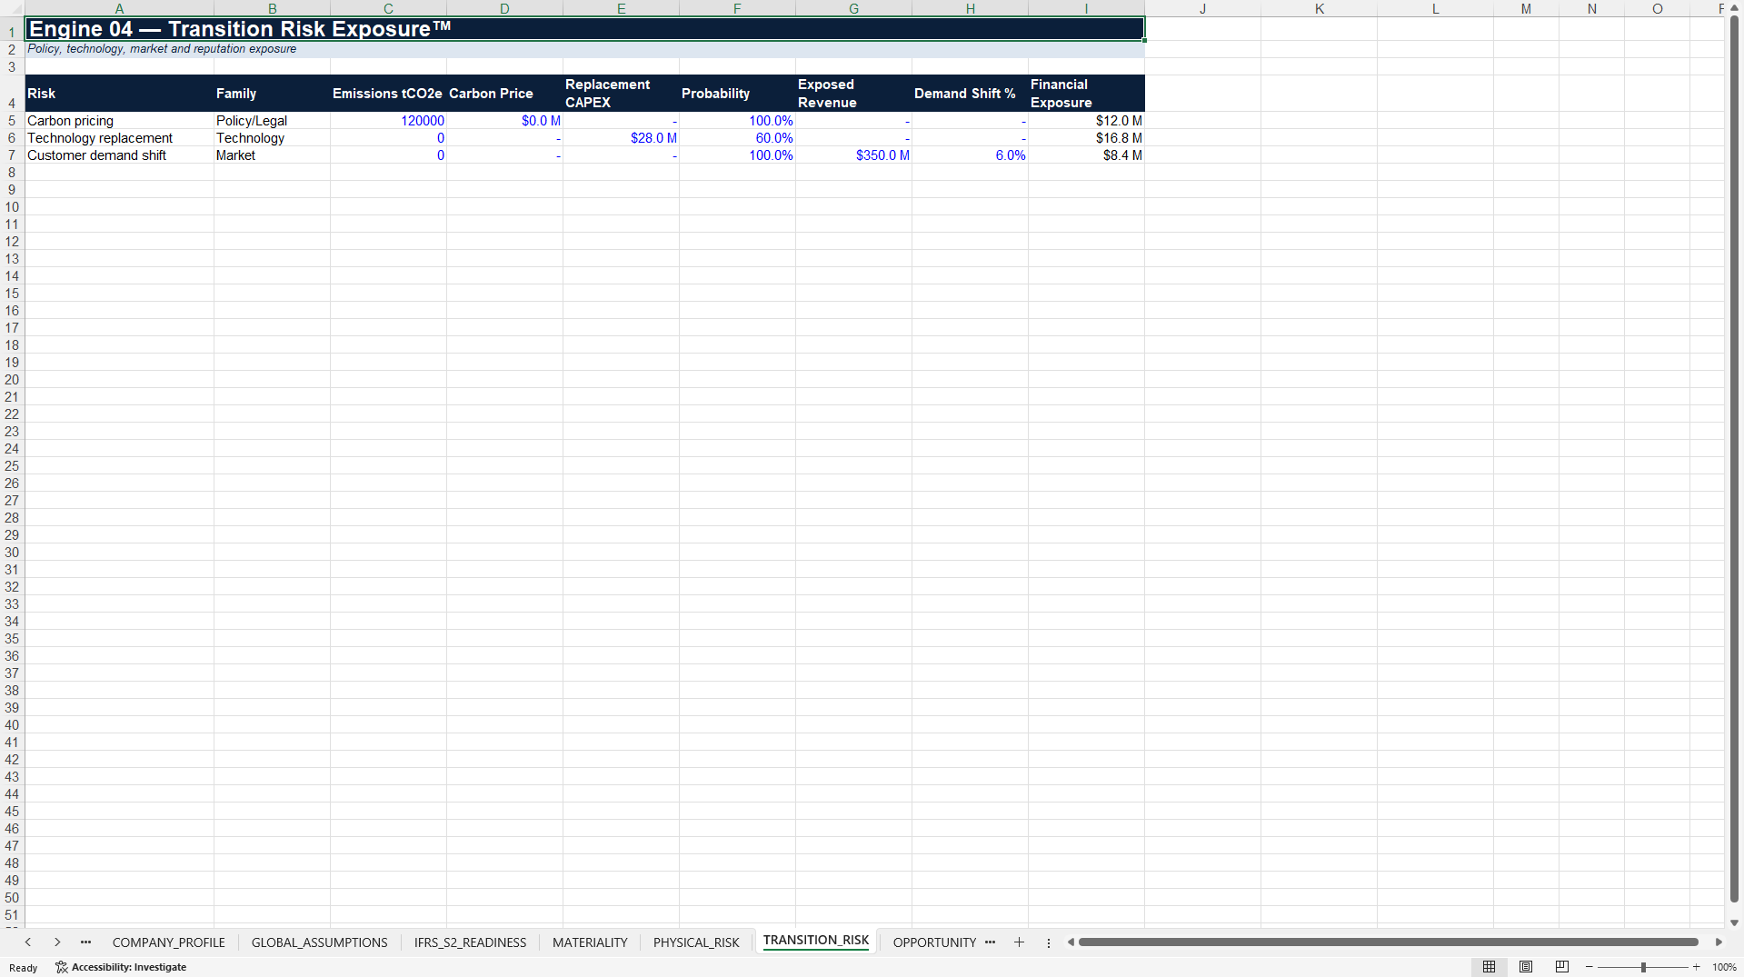The image size is (1744, 977).
Task: Select the title cell Engine 04
Action: 584,29
